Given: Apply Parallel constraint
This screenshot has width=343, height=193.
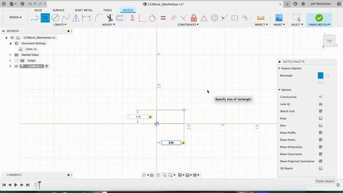Looking at the screenshot, I should (173, 18).
